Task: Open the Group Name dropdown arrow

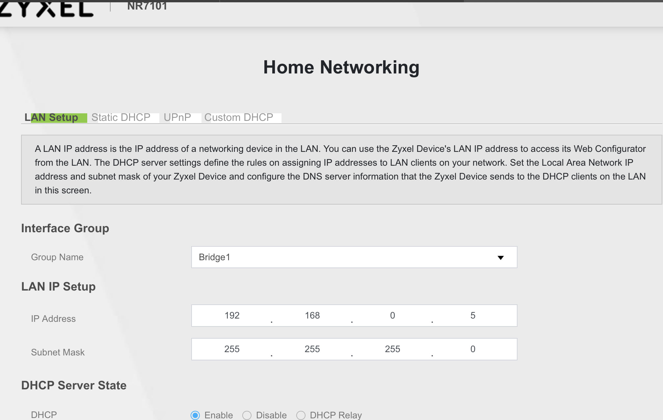Action: pyautogui.click(x=500, y=258)
